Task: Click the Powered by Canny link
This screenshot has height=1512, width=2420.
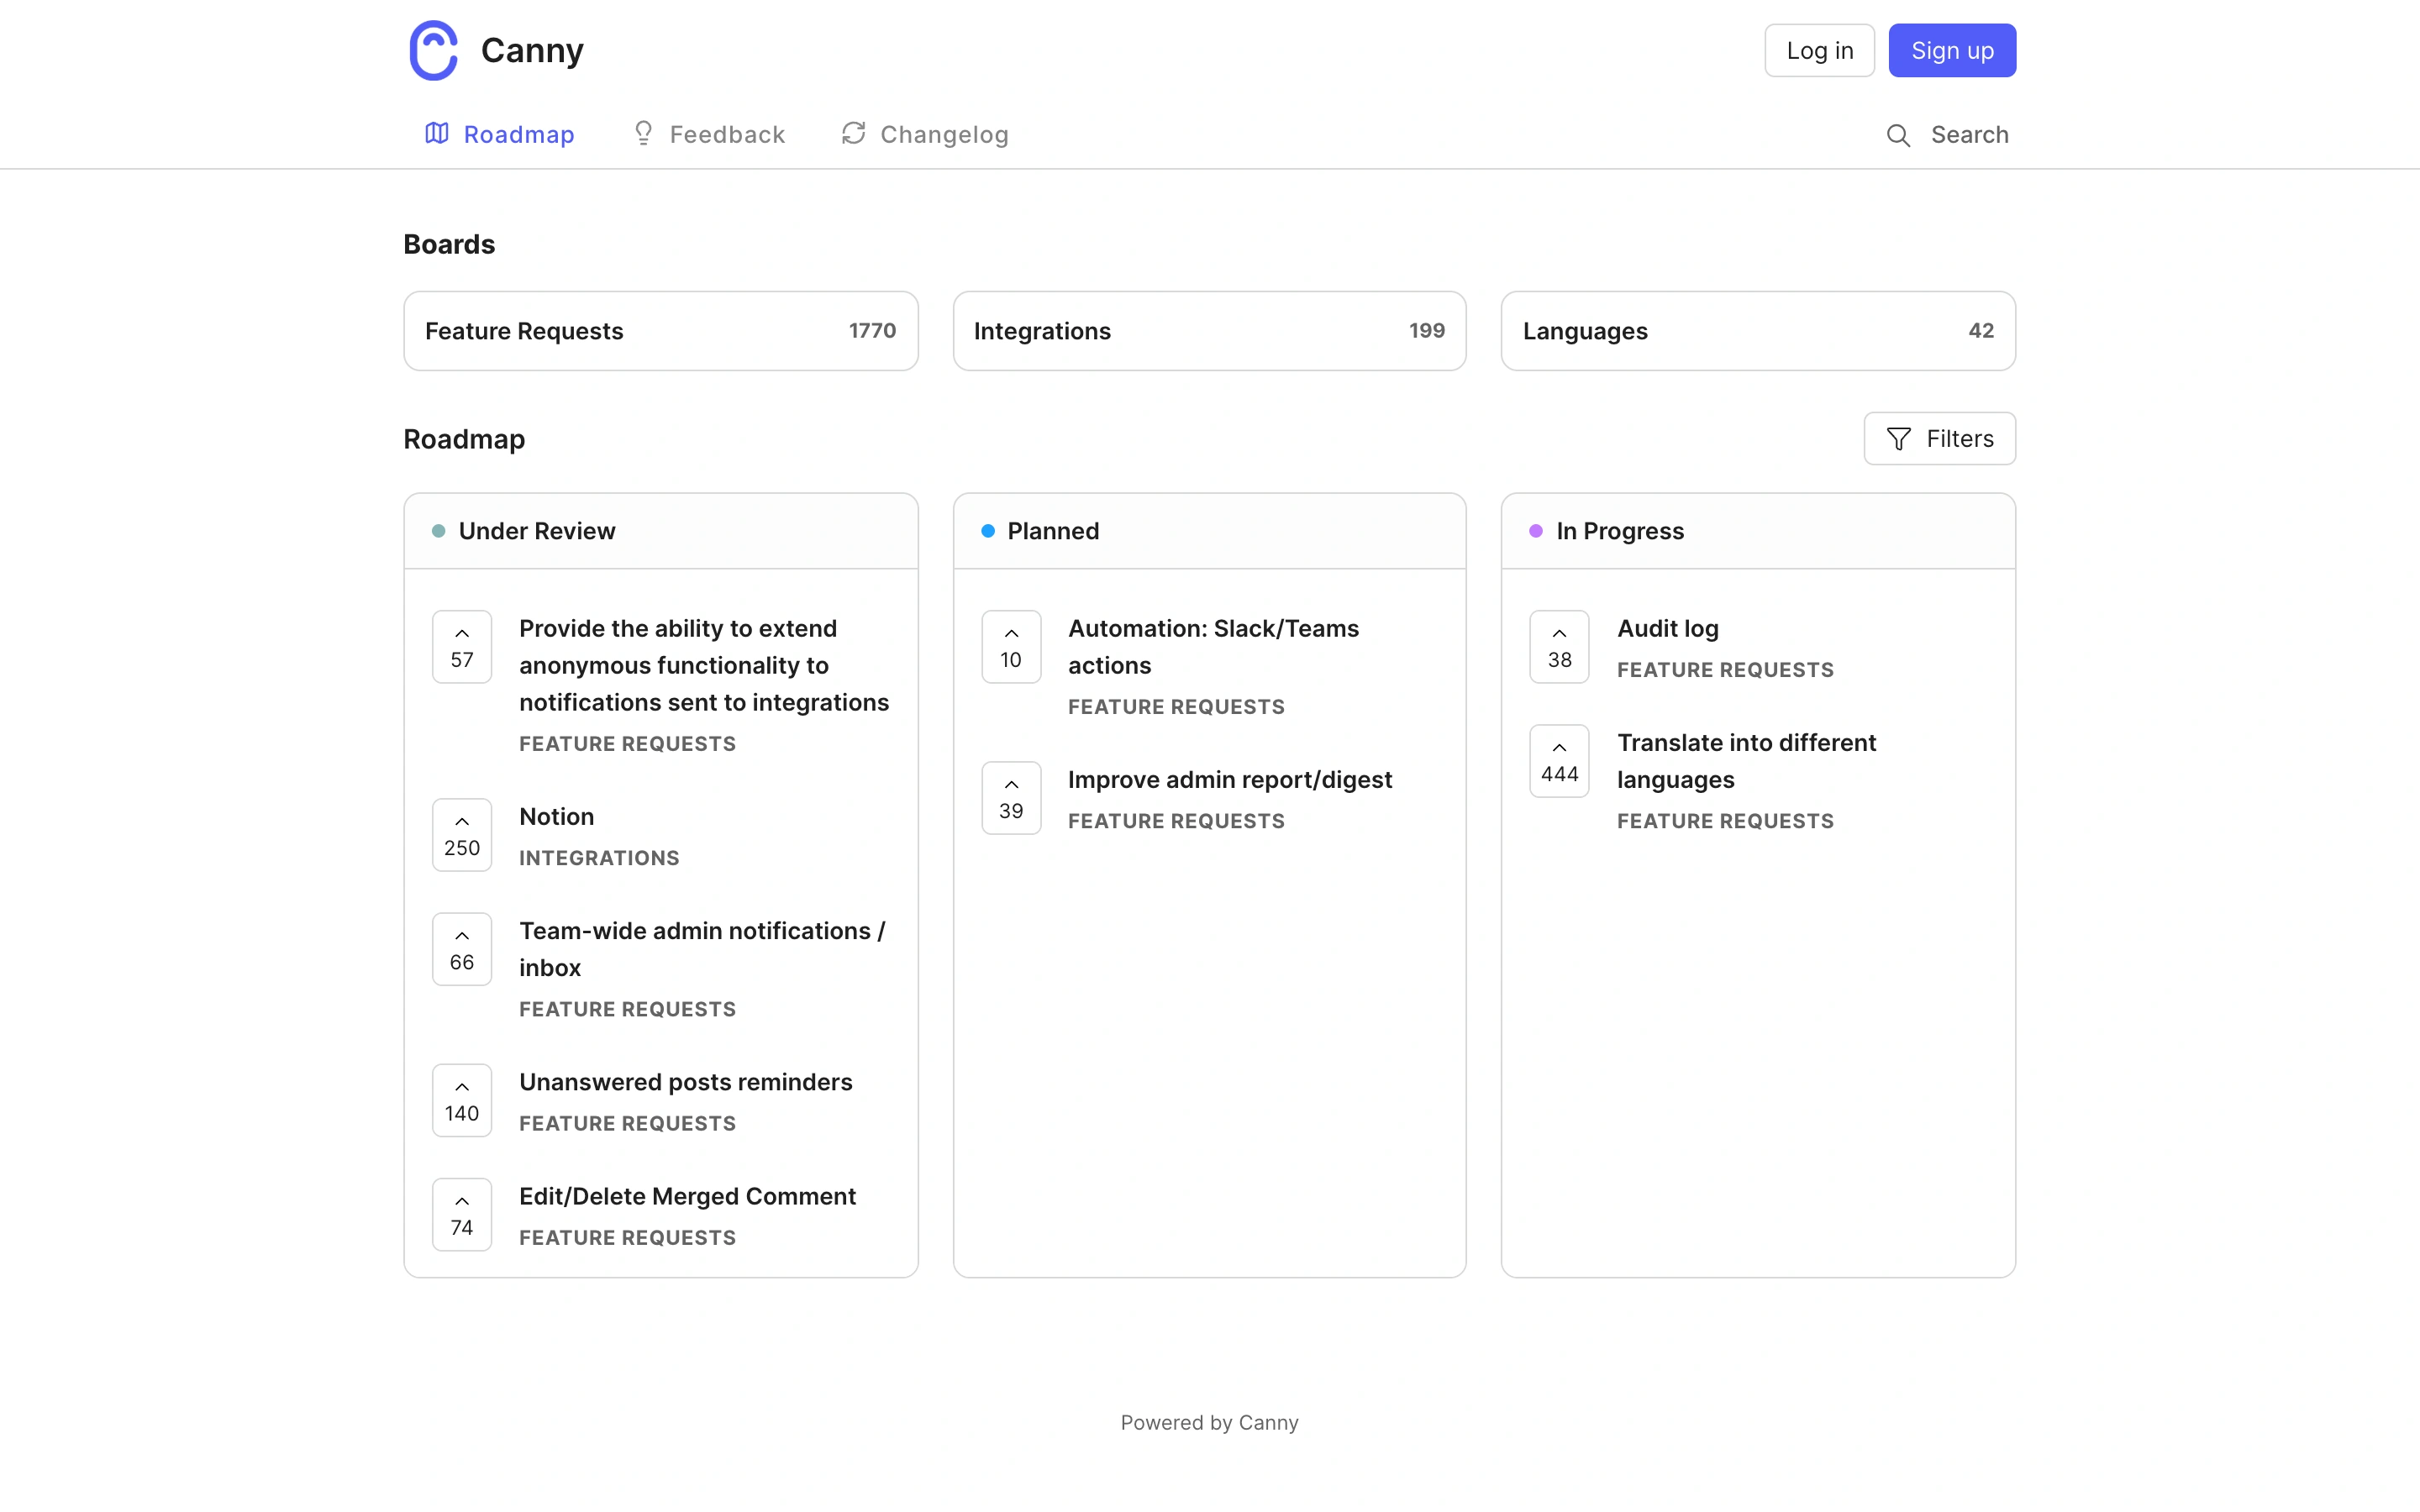Action: pyautogui.click(x=1209, y=1422)
